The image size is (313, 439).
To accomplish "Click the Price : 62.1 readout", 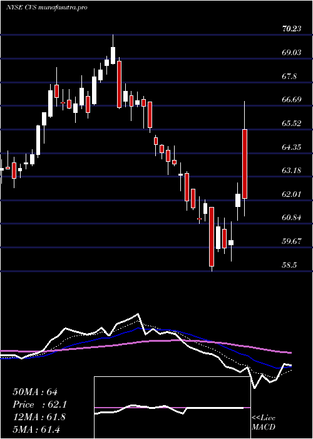I will (x=39, y=405).
